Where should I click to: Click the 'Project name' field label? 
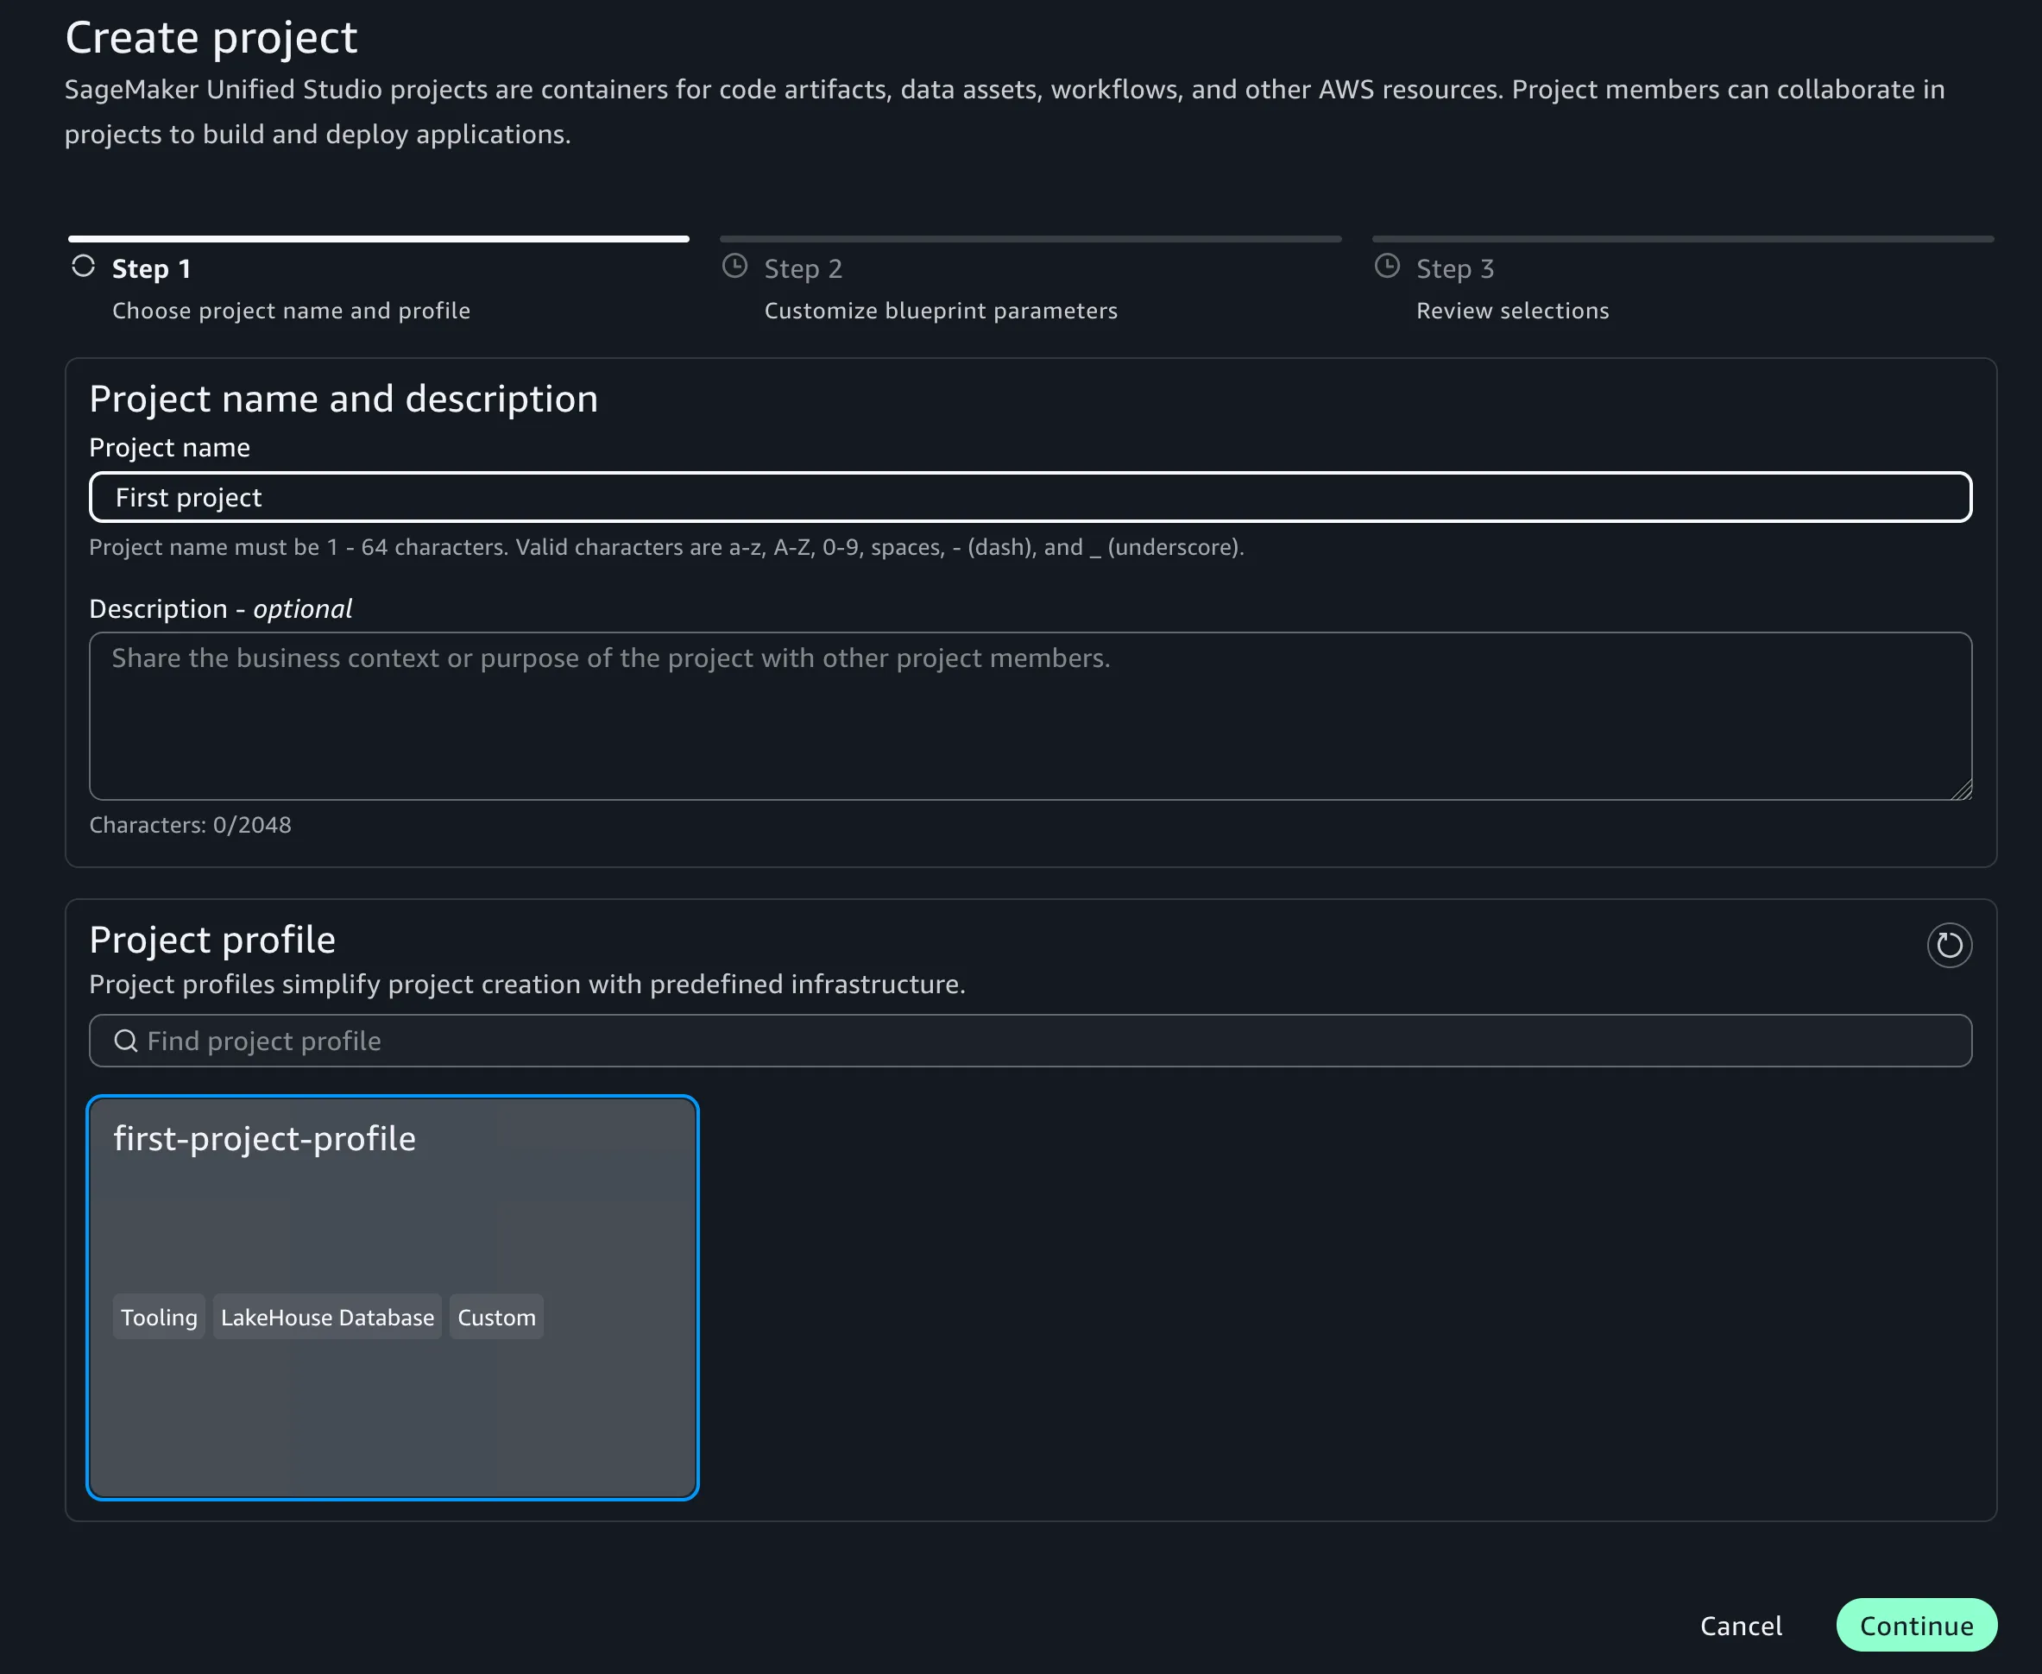pyautogui.click(x=170, y=448)
